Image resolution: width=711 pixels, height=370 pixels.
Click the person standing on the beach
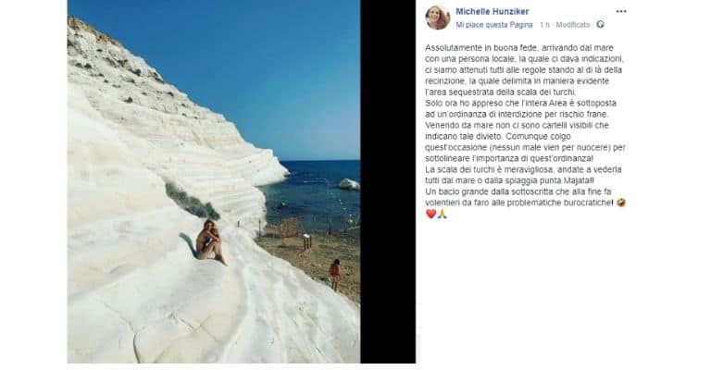pyautogui.click(x=334, y=275)
